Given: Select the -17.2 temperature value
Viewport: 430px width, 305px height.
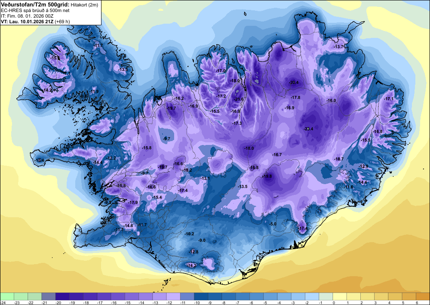Looking at the screenshot, I should (x=221, y=96).
